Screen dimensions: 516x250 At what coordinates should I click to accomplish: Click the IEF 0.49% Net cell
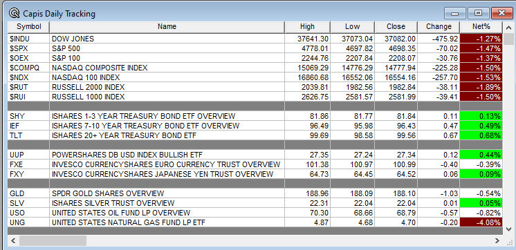coord(481,126)
